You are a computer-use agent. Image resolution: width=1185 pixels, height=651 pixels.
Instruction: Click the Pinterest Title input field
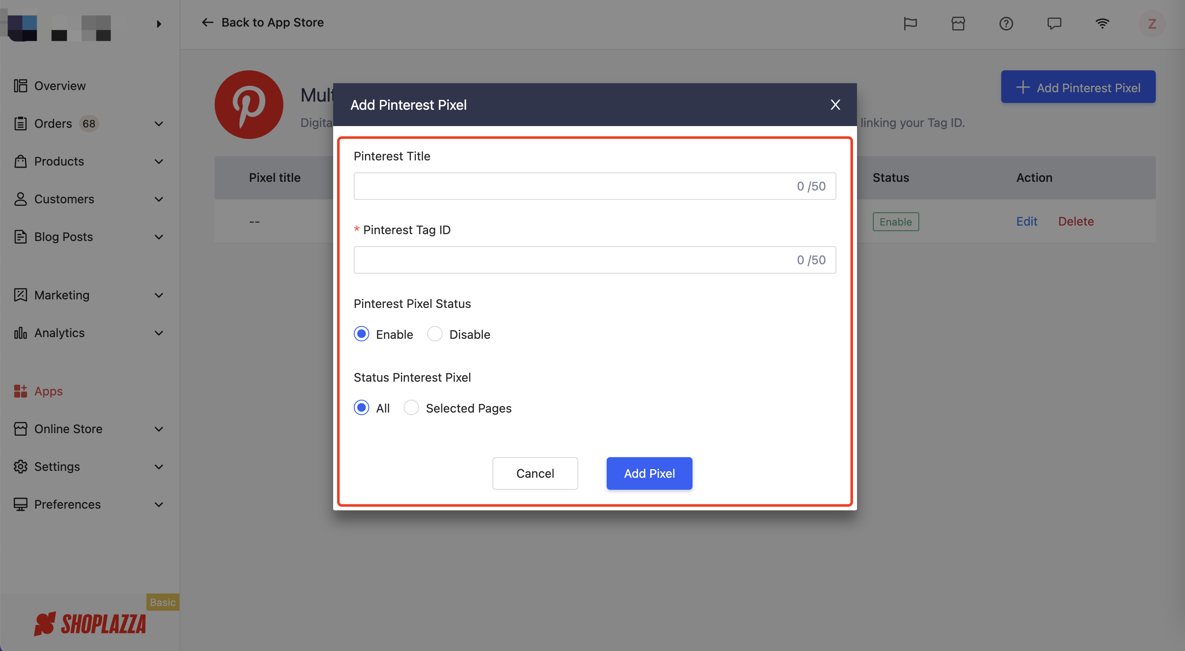[594, 186]
